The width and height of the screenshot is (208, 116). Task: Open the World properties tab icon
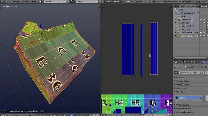coord(192,62)
